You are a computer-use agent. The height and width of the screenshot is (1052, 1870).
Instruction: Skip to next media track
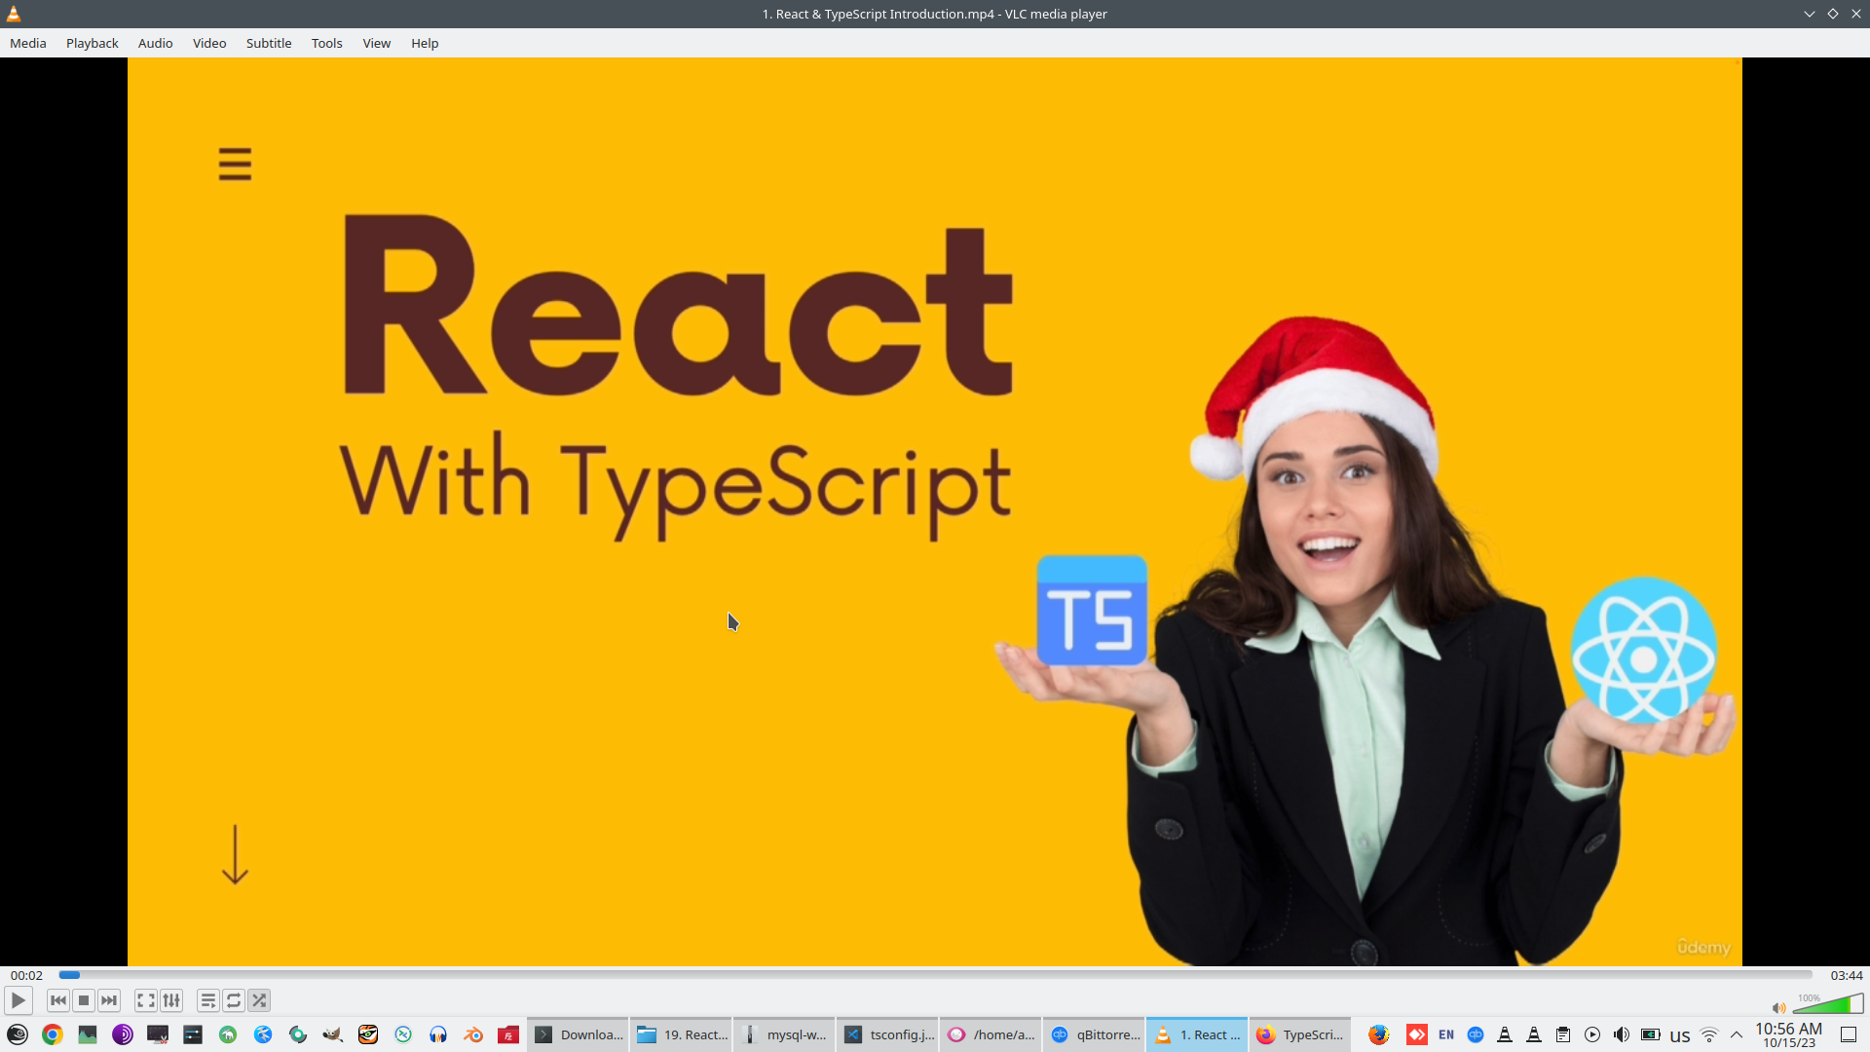coord(109,1000)
